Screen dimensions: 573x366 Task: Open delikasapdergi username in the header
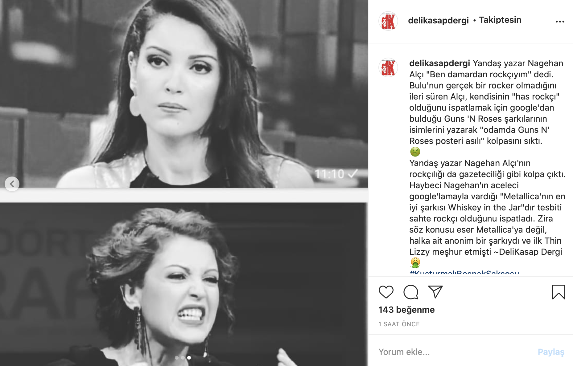(438, 20)
